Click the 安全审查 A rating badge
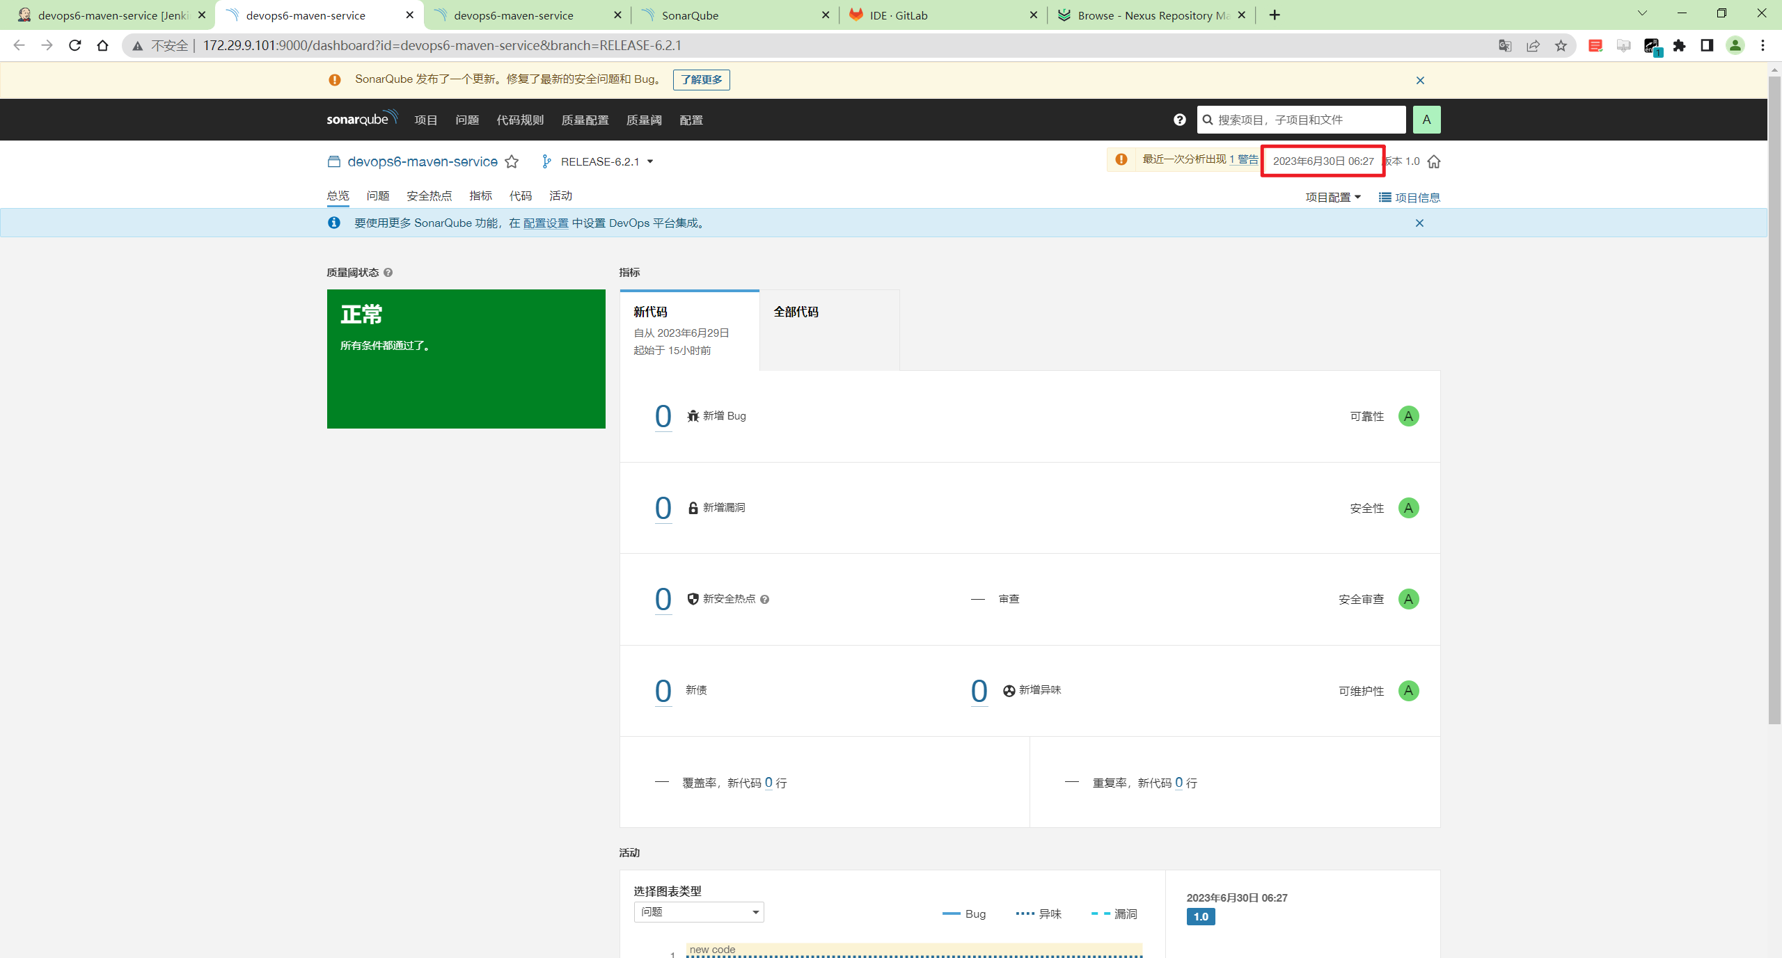1782x958 pixels. 1408,599
